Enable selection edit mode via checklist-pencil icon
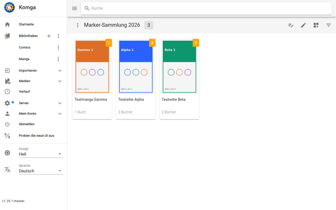This screenshot has width=336, height=210. pos(291,25)
